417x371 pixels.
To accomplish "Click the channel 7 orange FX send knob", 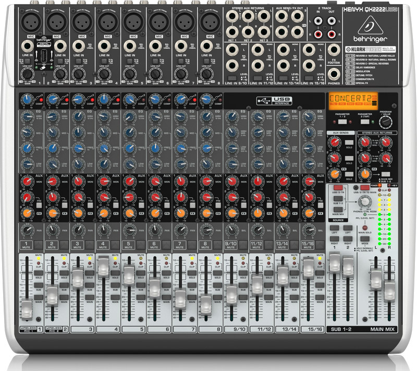I will click(x=180, y=213).
